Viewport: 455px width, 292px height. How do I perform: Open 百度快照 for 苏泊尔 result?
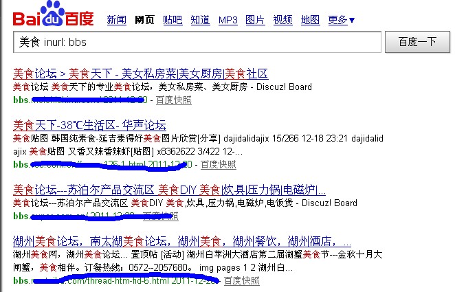(x=161, y=216)
